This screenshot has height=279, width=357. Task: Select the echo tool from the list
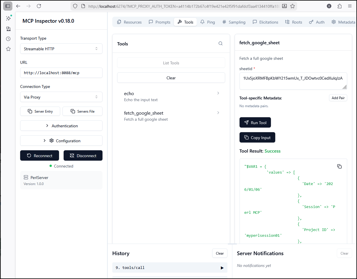click(x=171, y=97)
